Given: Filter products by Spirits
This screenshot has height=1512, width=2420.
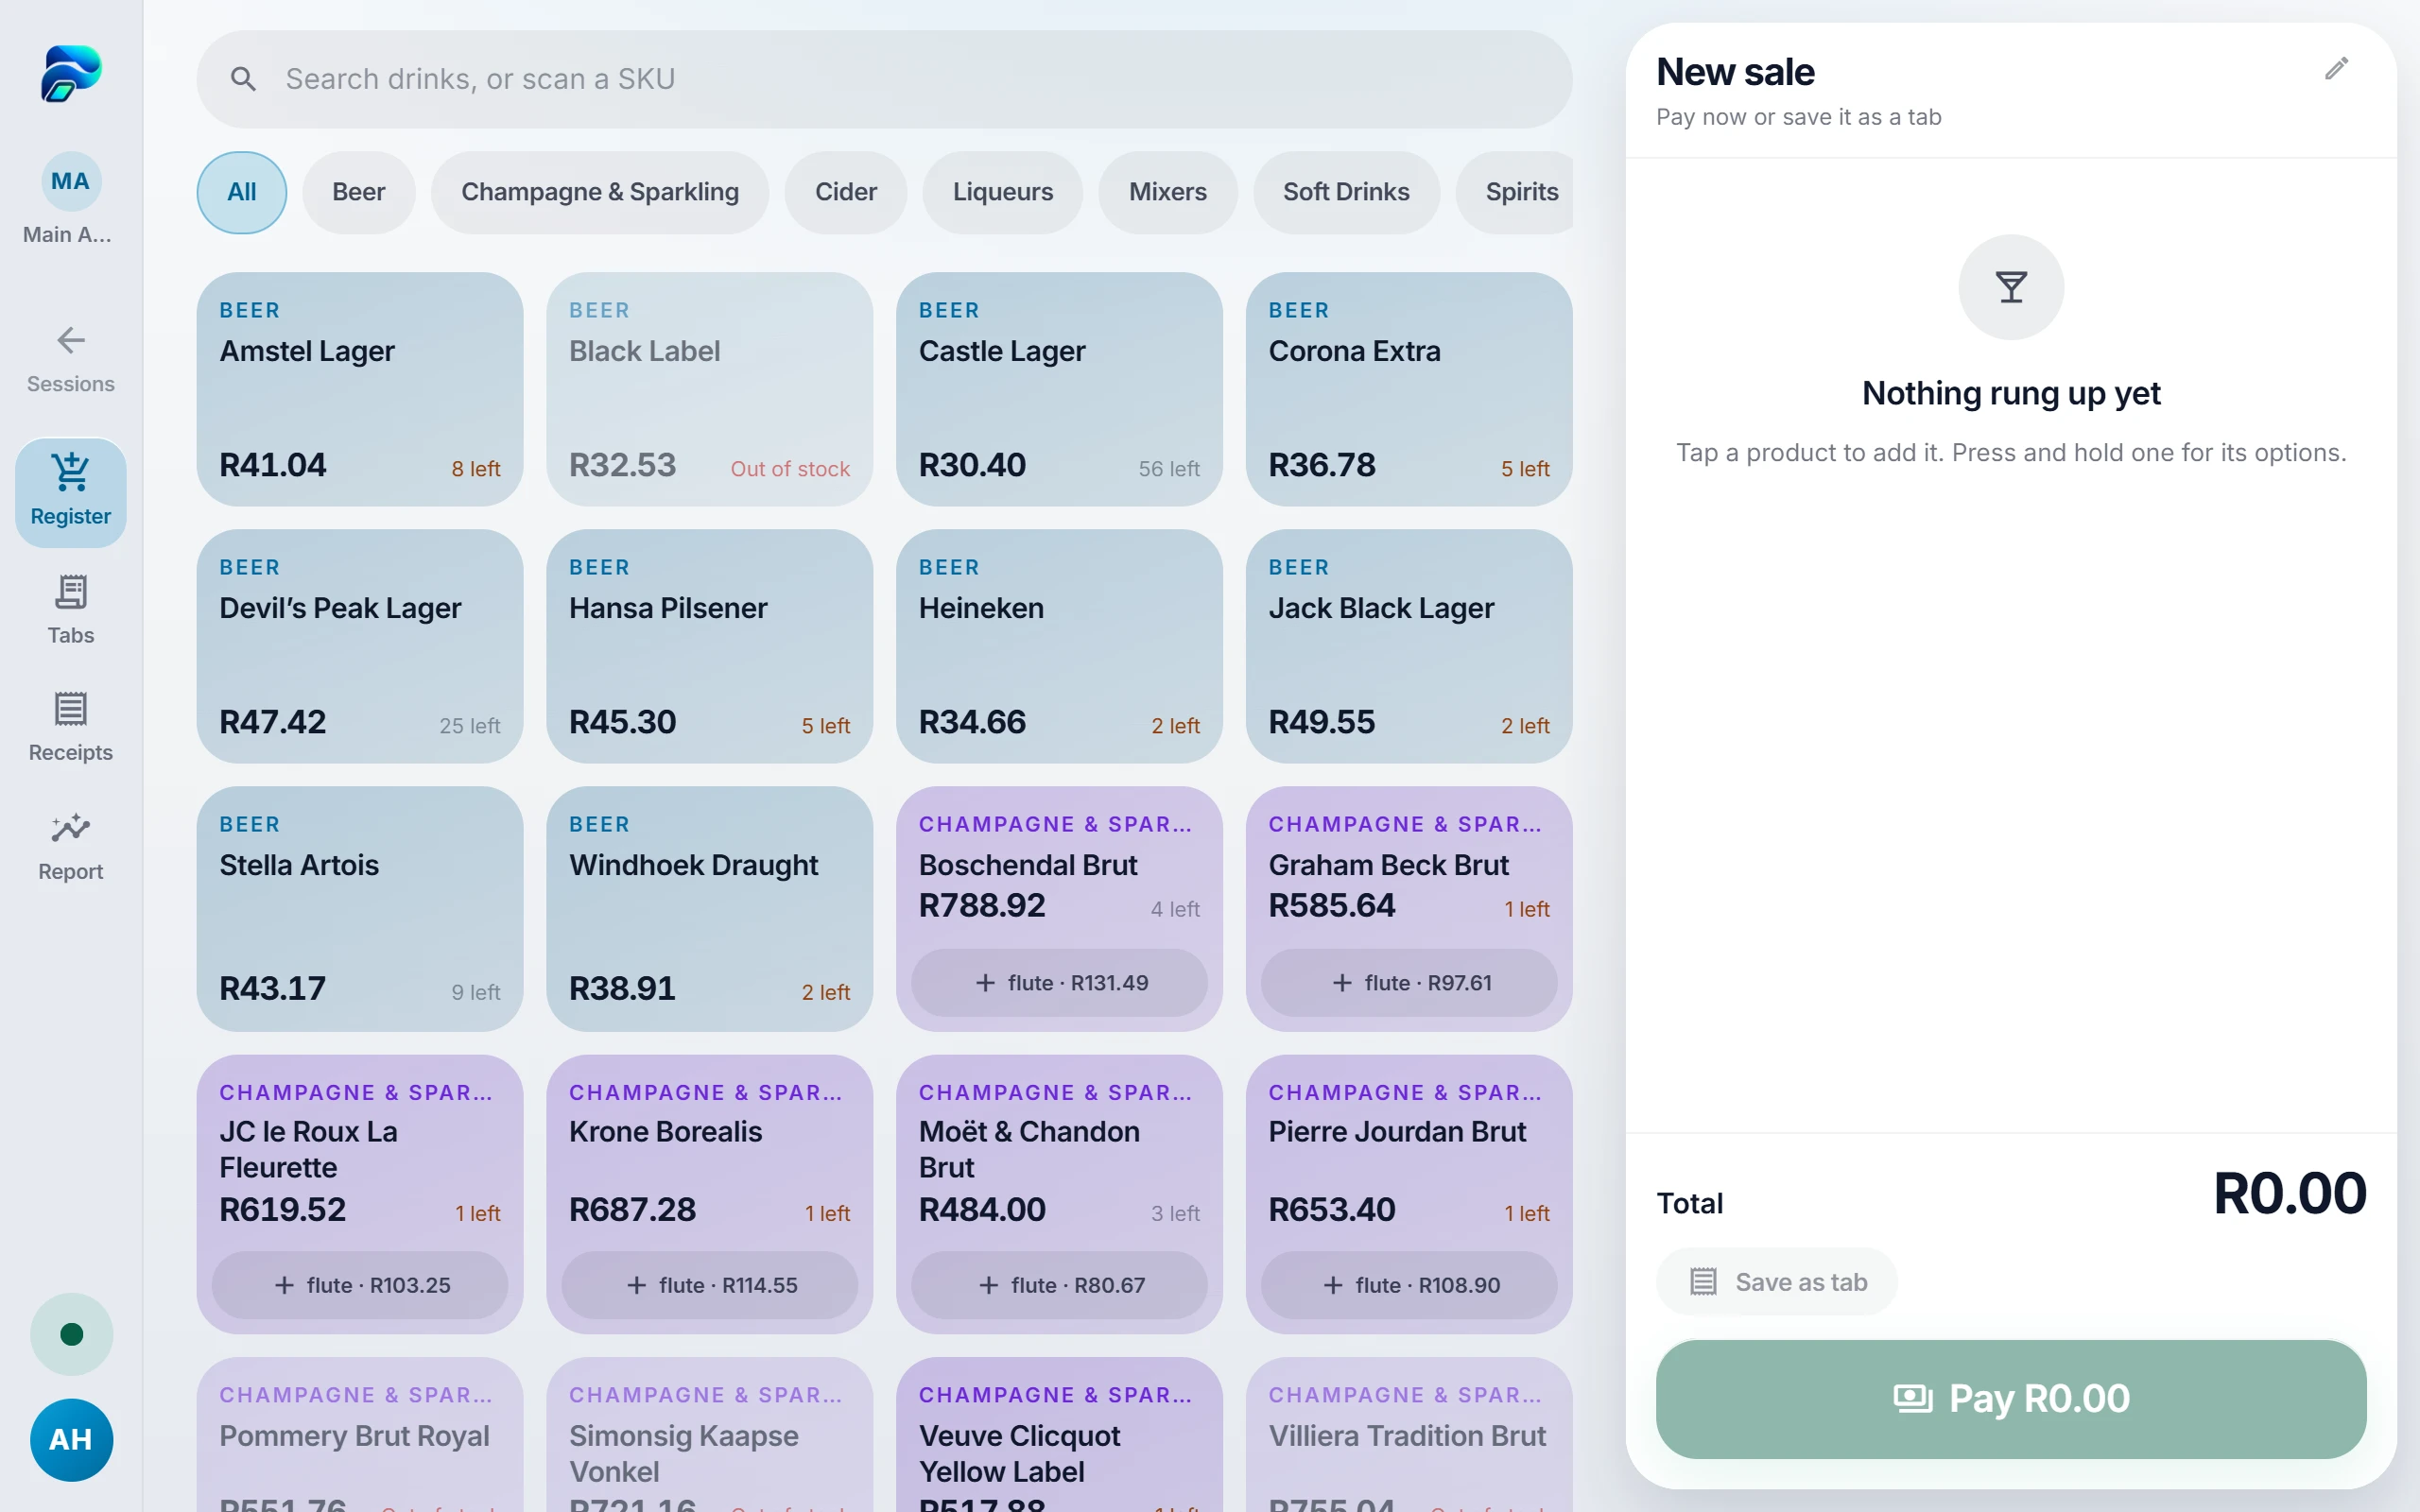Looking at the screenshot, I should [x=1515, y=192].
